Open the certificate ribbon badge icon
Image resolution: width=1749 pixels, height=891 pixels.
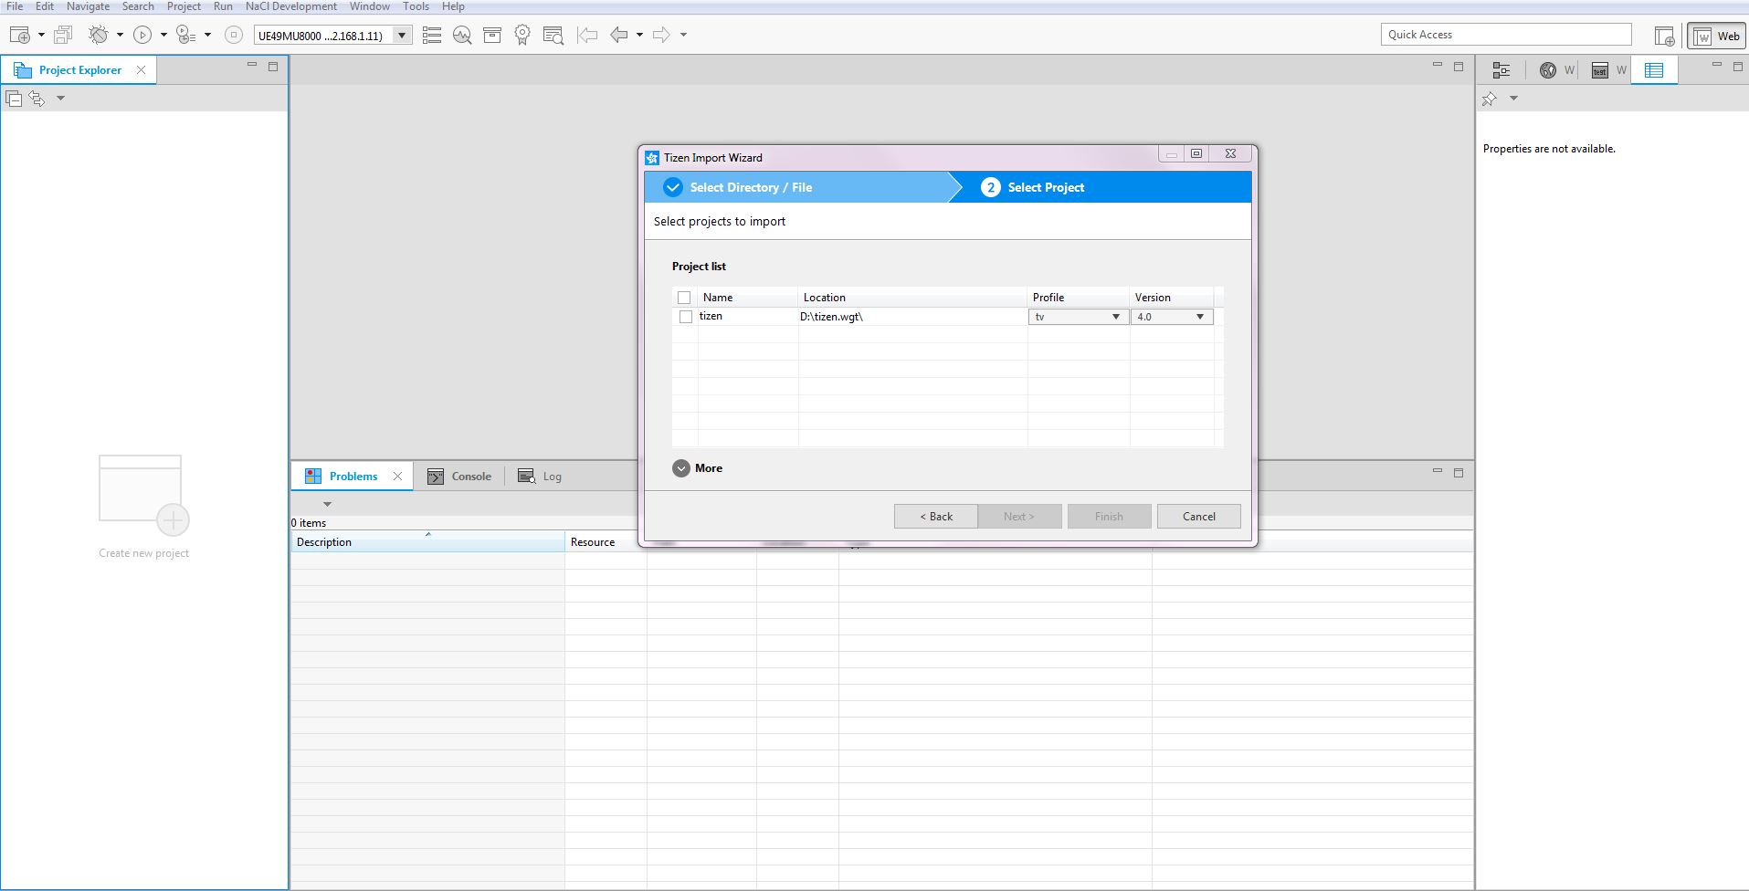point(522,35)
